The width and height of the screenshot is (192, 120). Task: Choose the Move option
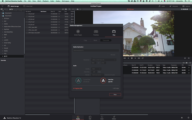(x=95, y=40)
